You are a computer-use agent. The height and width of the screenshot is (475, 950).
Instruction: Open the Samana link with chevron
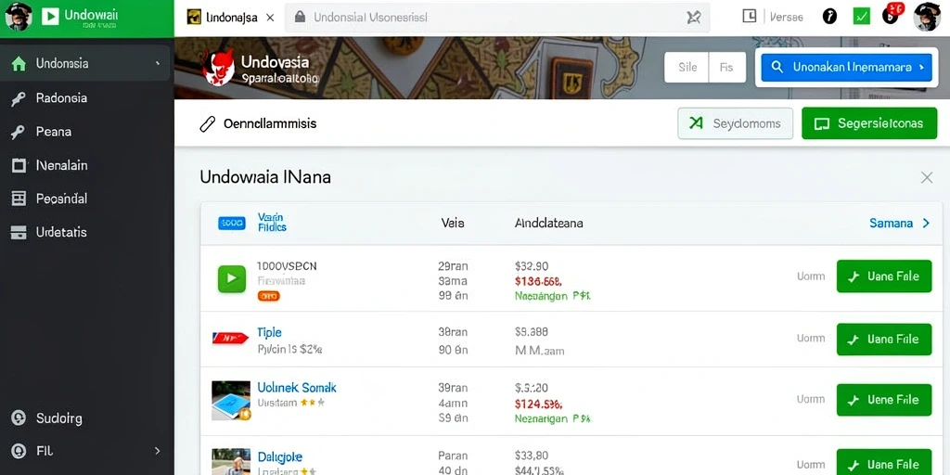899,223
